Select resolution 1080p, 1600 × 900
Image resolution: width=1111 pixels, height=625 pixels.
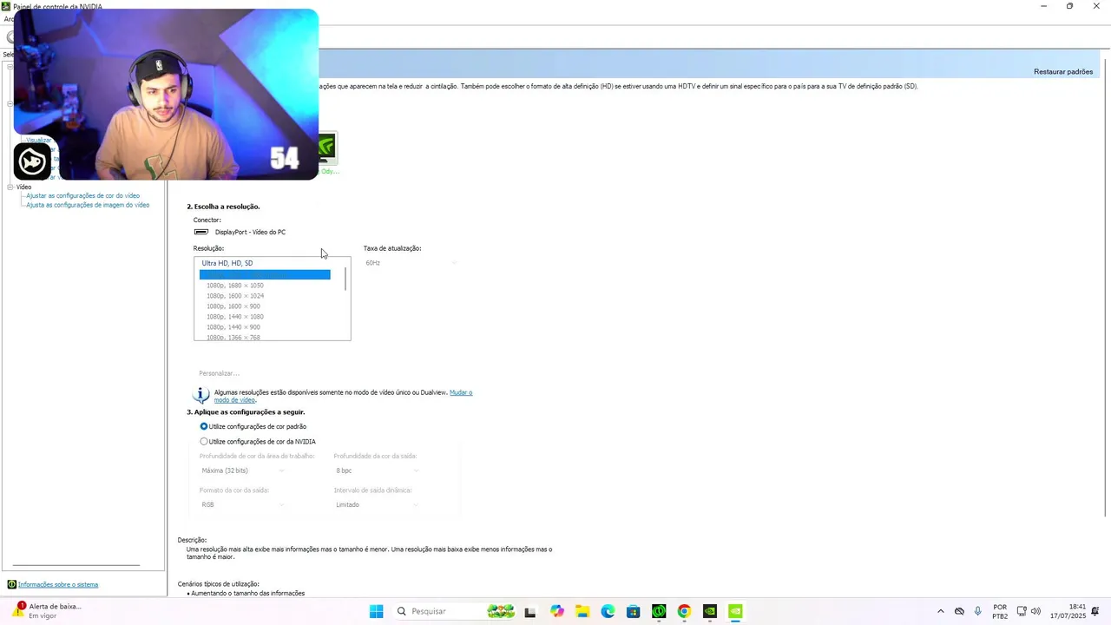pyautogui.click(x=233, y=306)
